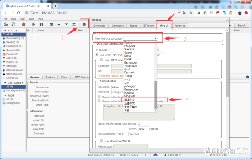Collapse the STATUS section in sidebar
252x159 pixels.
(x=5, y=30)
